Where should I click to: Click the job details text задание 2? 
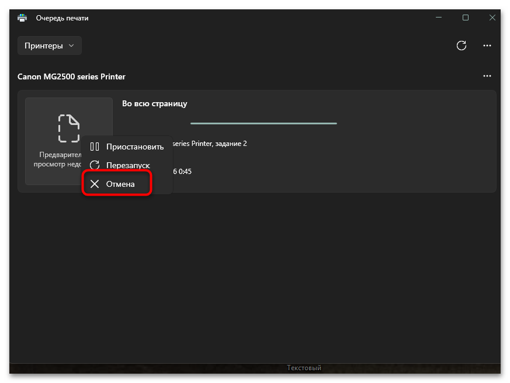pos(231,144)
